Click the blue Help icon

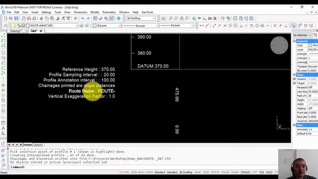(x=119, y=18)
